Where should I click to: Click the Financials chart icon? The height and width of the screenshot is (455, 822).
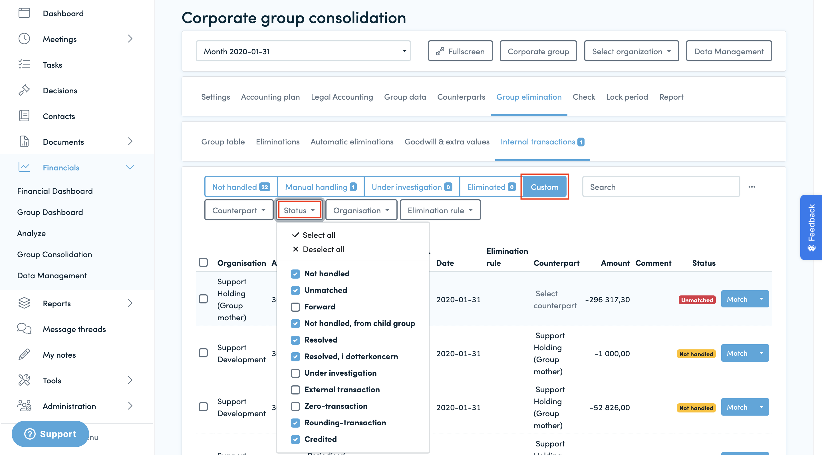[24, 167]
